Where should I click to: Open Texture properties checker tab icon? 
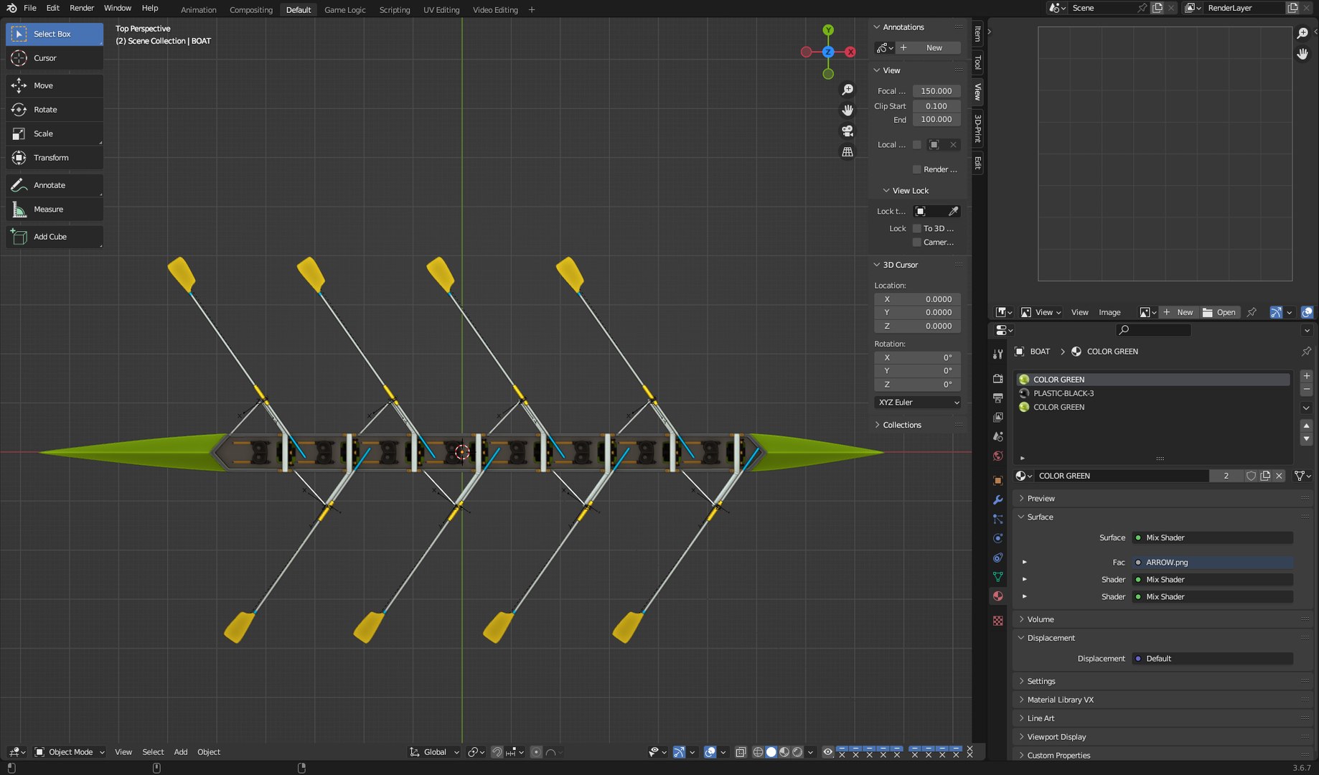(x=998, y=621)
